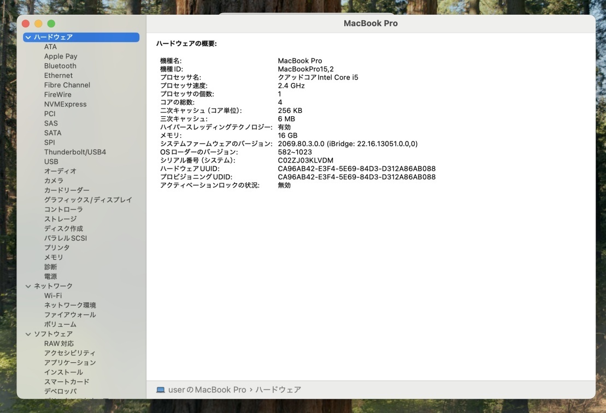Select ストレージ in the sidebar
606x413 pixels.
(60, 219)
